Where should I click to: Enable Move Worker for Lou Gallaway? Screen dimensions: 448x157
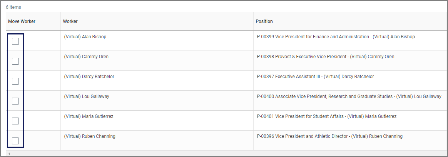(x=15, y=101)
